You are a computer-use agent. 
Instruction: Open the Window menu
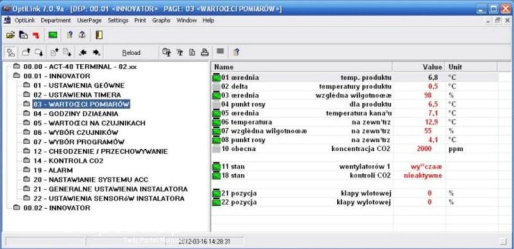point(186,20)
